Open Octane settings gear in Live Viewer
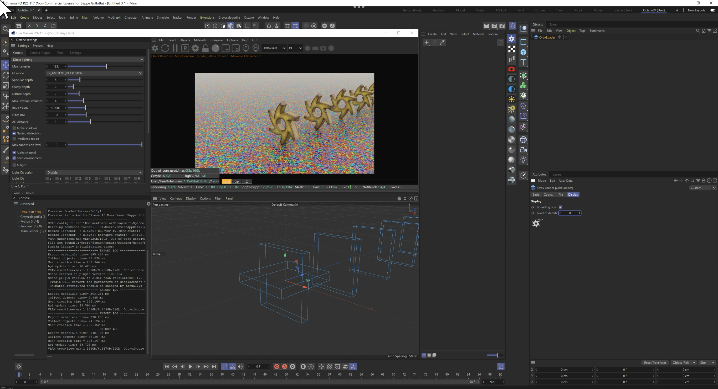The width and height of the screenshot is (718, 389). (195, 49)
